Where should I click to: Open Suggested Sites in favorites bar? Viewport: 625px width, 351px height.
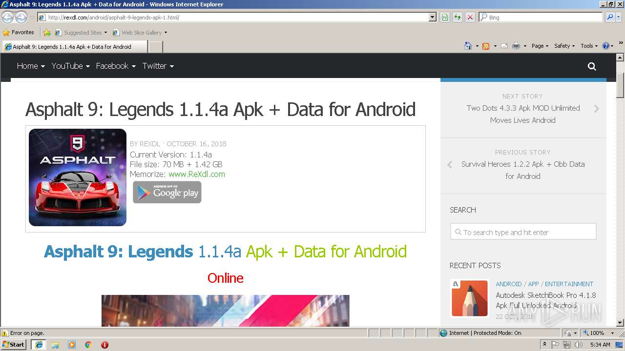[x=81, y=33]
